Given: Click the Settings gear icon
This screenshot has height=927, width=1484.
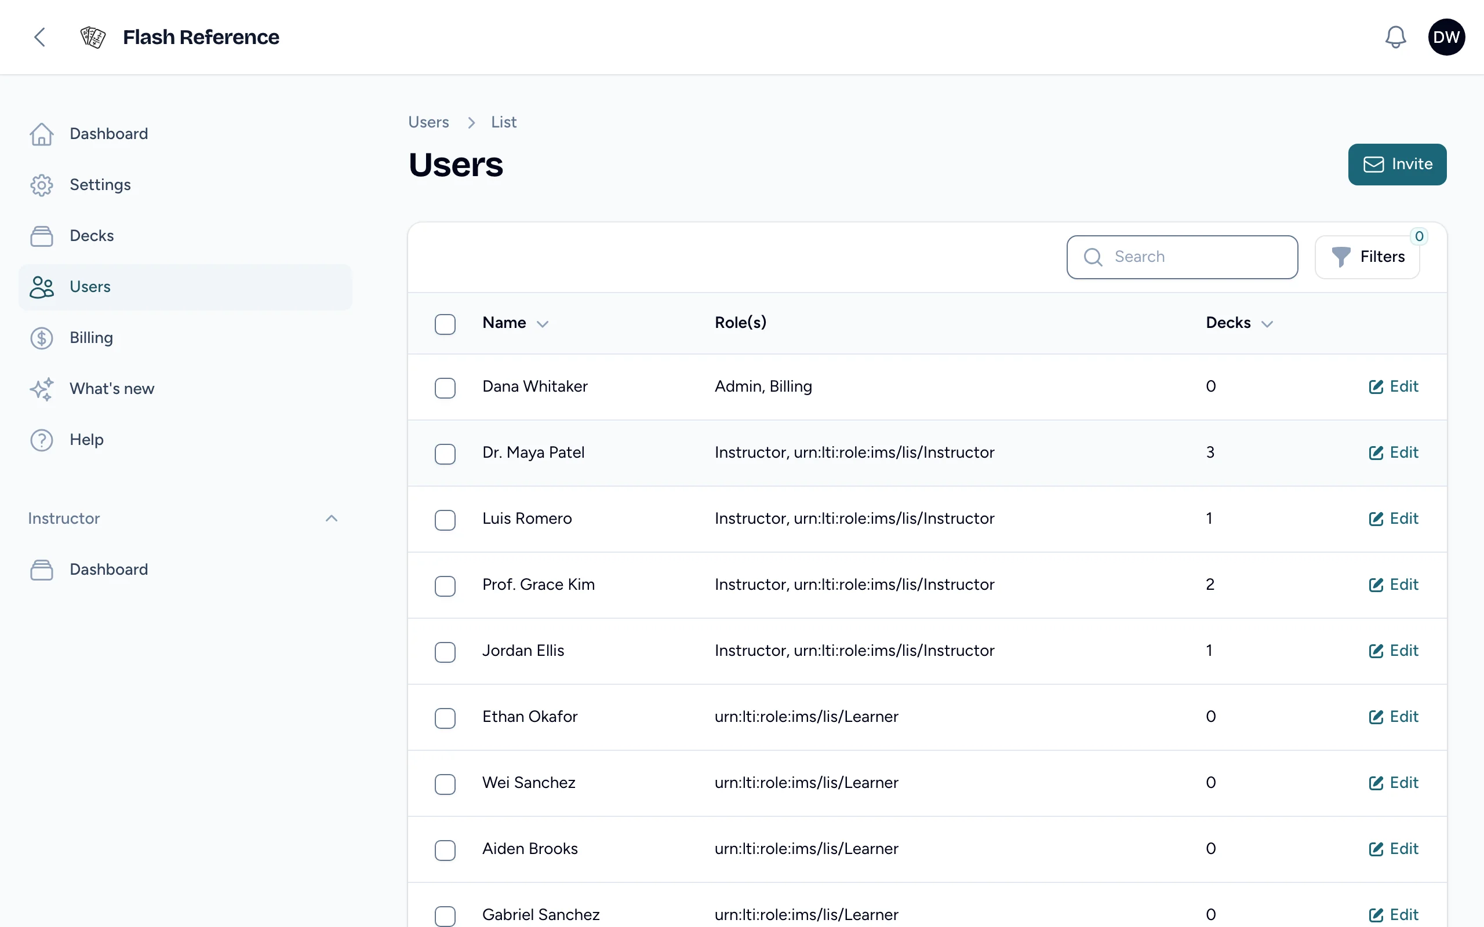Looking at the screenshot, I should tap(42, 185).
